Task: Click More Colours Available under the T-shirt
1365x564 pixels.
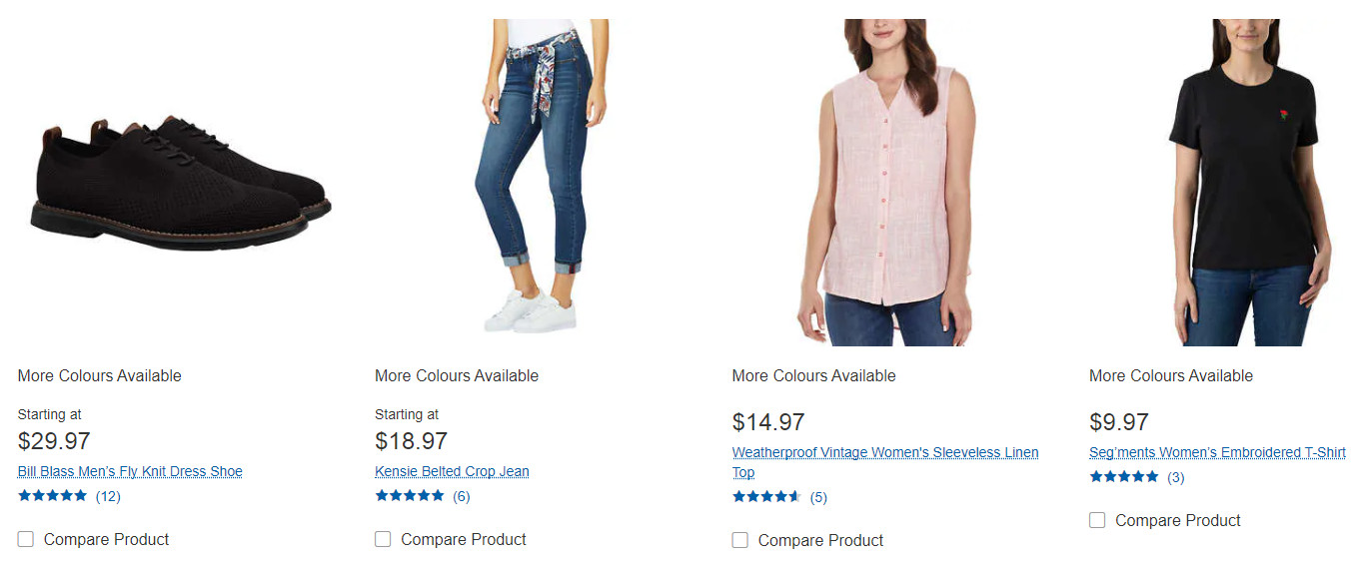Action: [1170, 376]
